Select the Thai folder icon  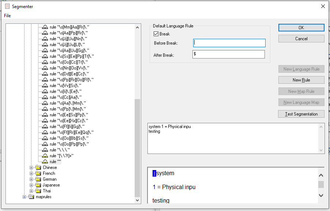click(x=38, y=191)
